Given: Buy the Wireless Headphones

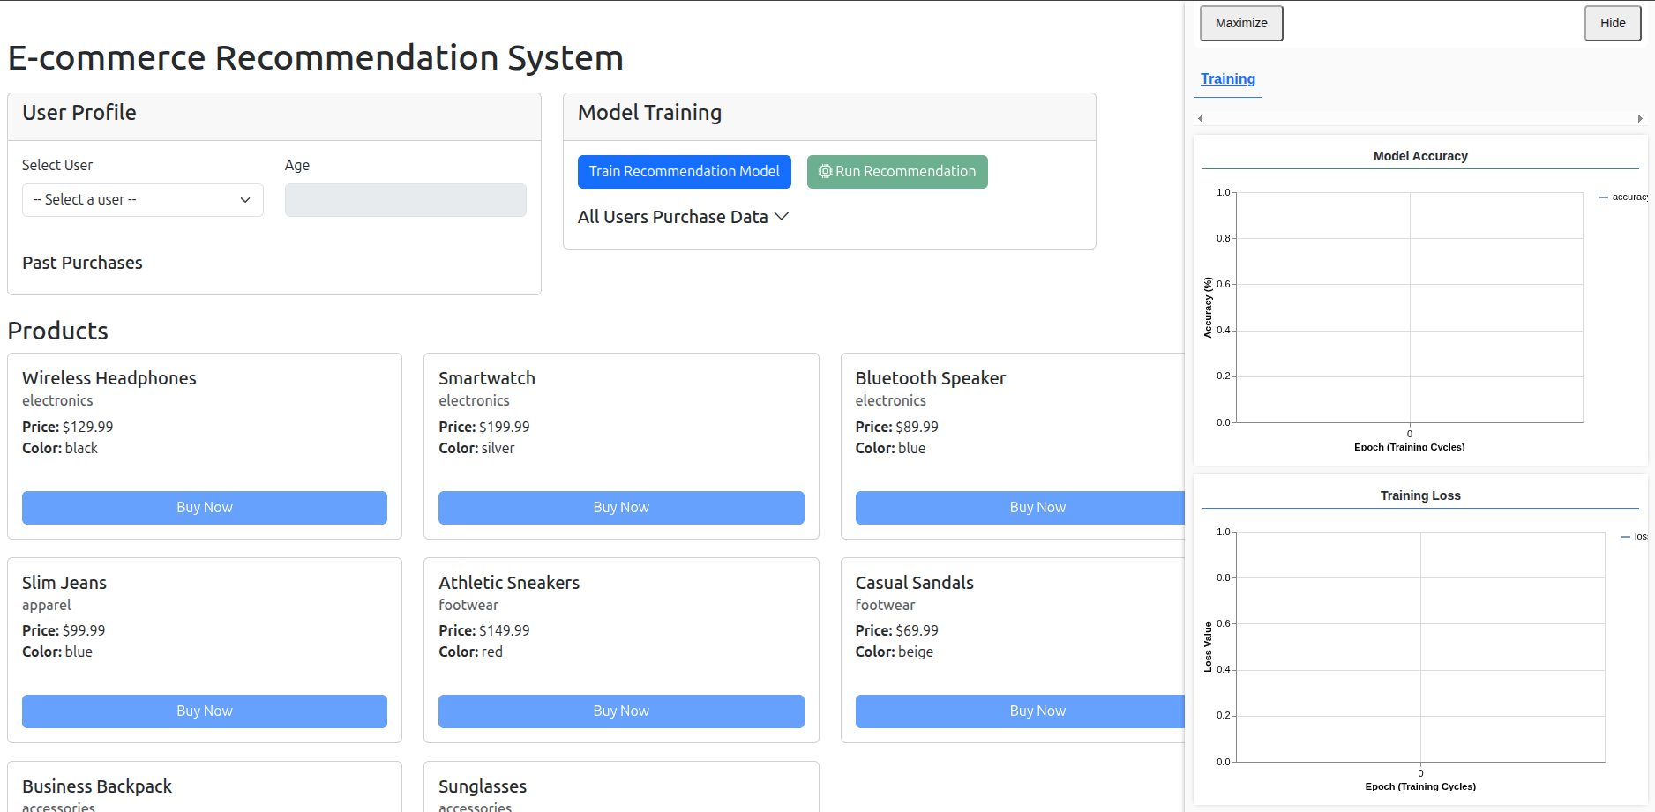Looking at the screenshot, I should coord(205,508).
